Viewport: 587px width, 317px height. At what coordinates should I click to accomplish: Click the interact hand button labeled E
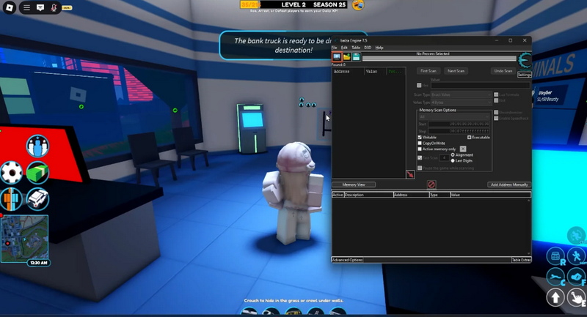tap(577, 297)
